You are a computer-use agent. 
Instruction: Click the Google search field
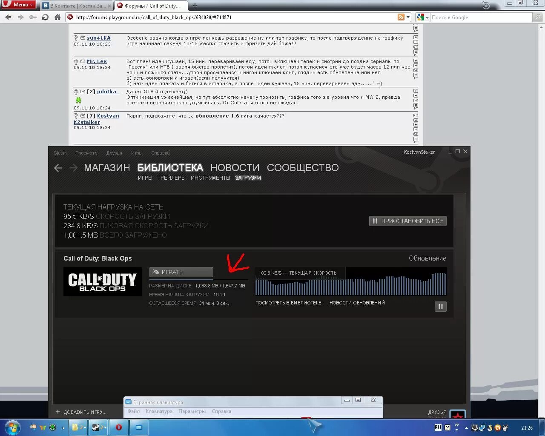click(481, 17)
